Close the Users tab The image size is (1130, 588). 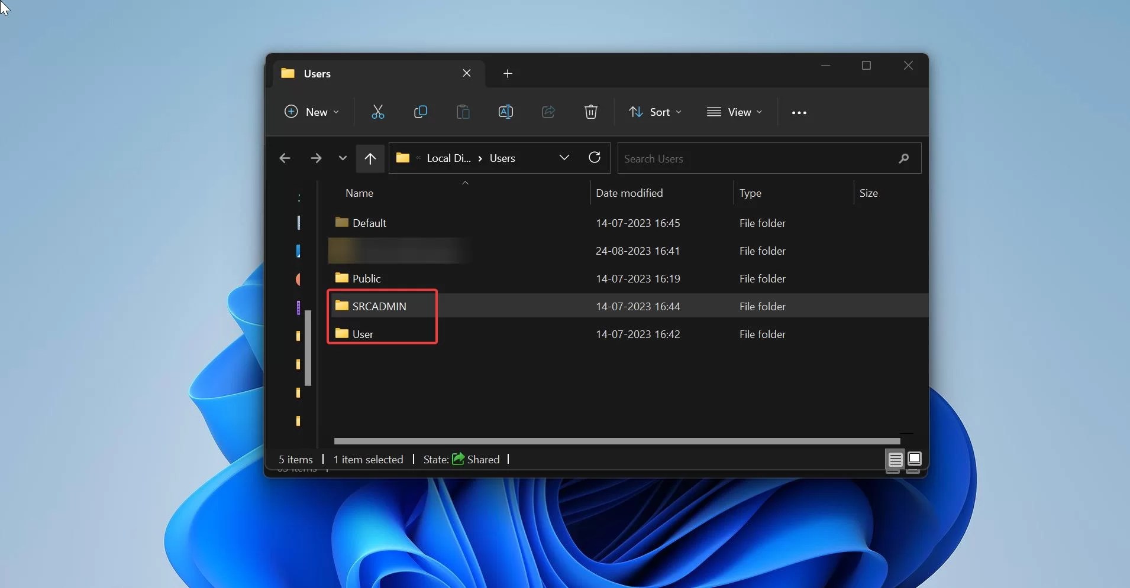click(x=467, y=73)
